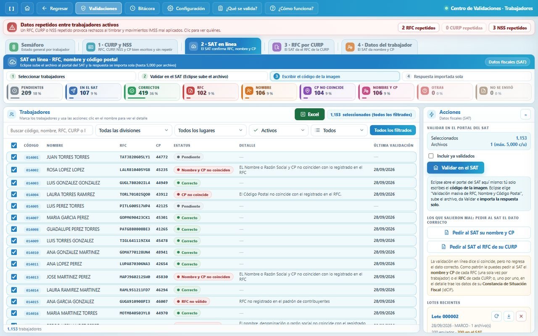Open the 3 NSS repetidos badge
Screen dimensions: 538x336
coord(509,28)
